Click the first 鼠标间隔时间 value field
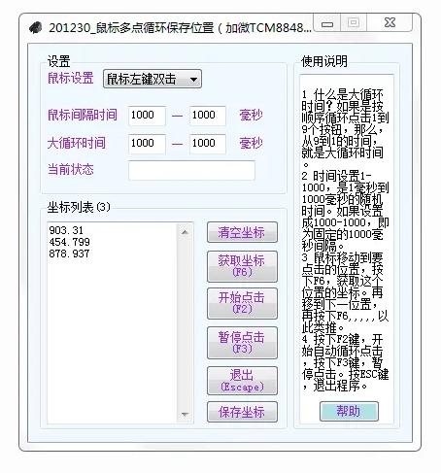The image size is (441, 473). tap(147, 116)
